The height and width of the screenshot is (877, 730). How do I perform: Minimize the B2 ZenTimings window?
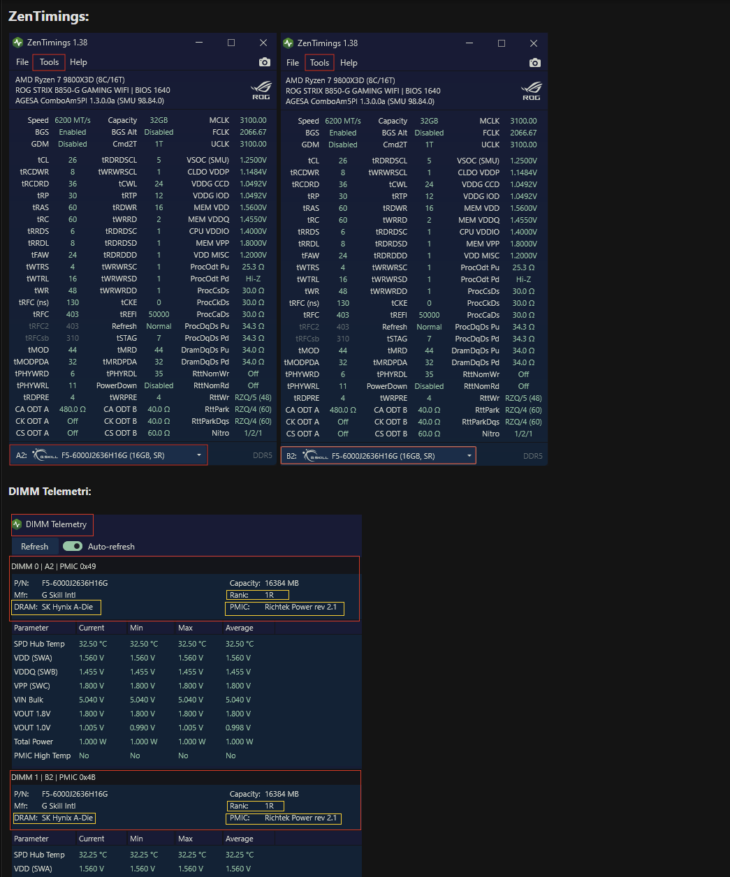tap(469, 43)
